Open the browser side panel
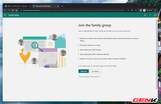This screenshot has height=104, width=161. point(140,10)
